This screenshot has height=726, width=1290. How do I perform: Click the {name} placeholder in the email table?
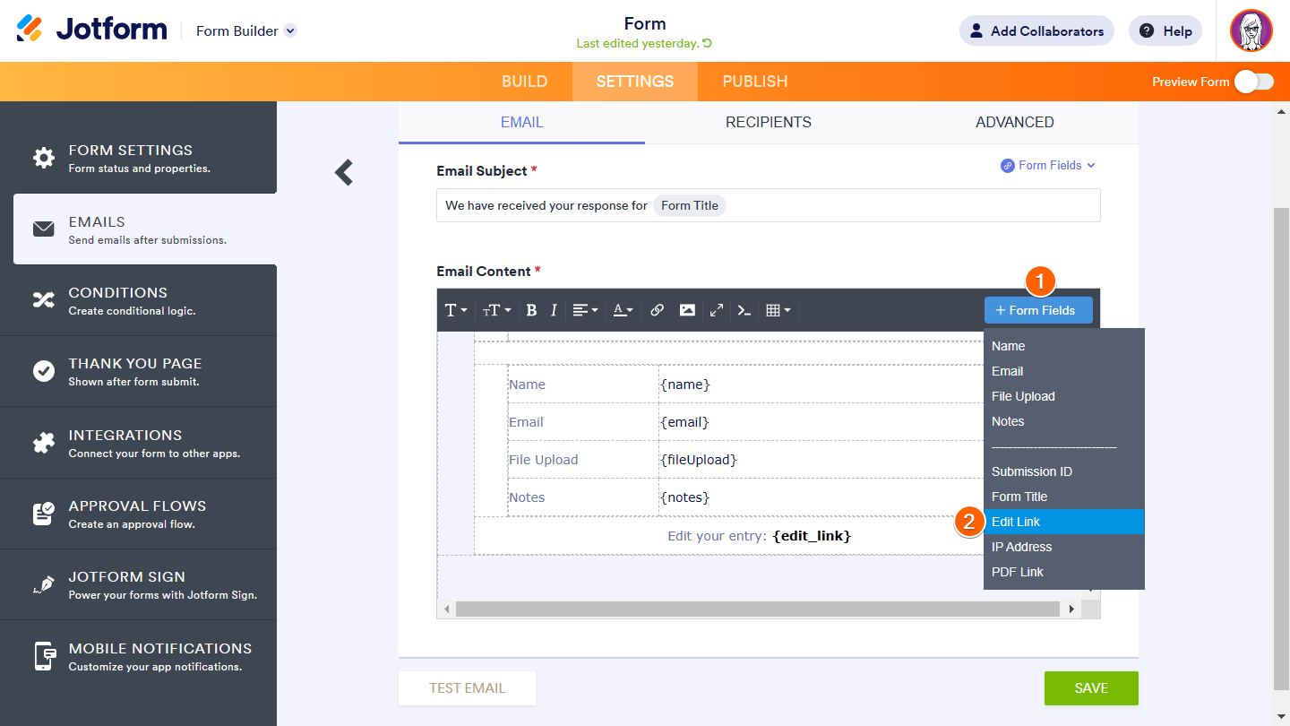coord(685,385)
